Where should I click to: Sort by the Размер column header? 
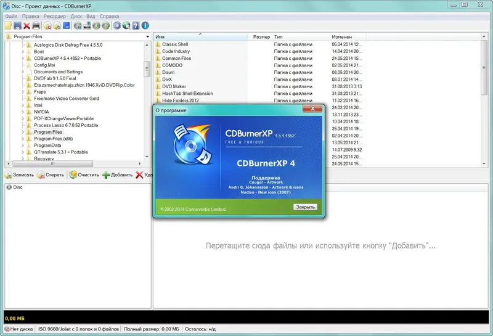(x=259, y=37)
